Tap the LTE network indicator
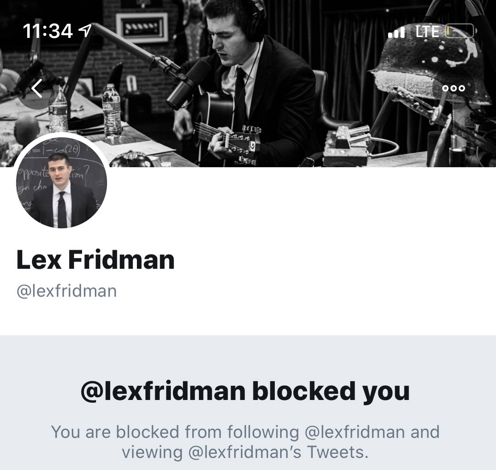Image resolution: width=496 pixels, height=470 pixels. pyautogui.click(x=427, y=31)
